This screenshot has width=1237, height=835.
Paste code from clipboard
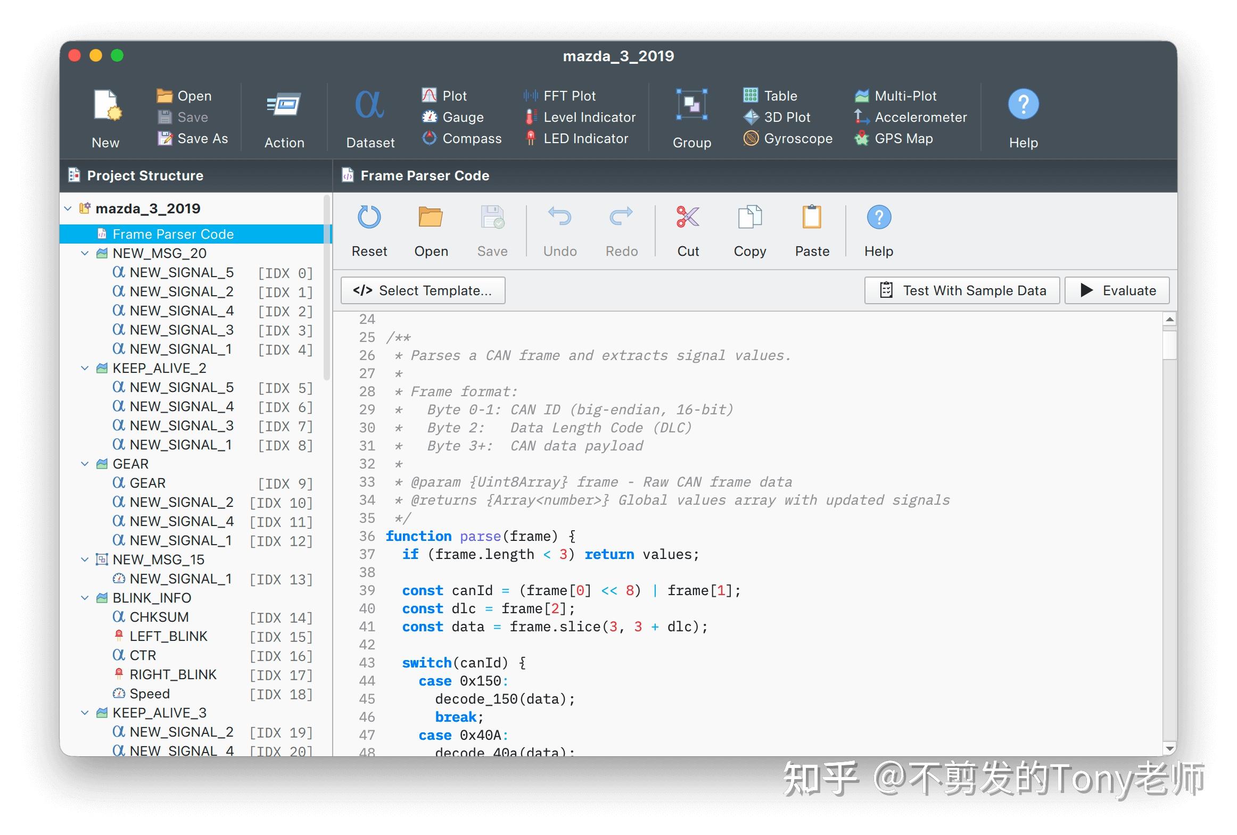812,231
